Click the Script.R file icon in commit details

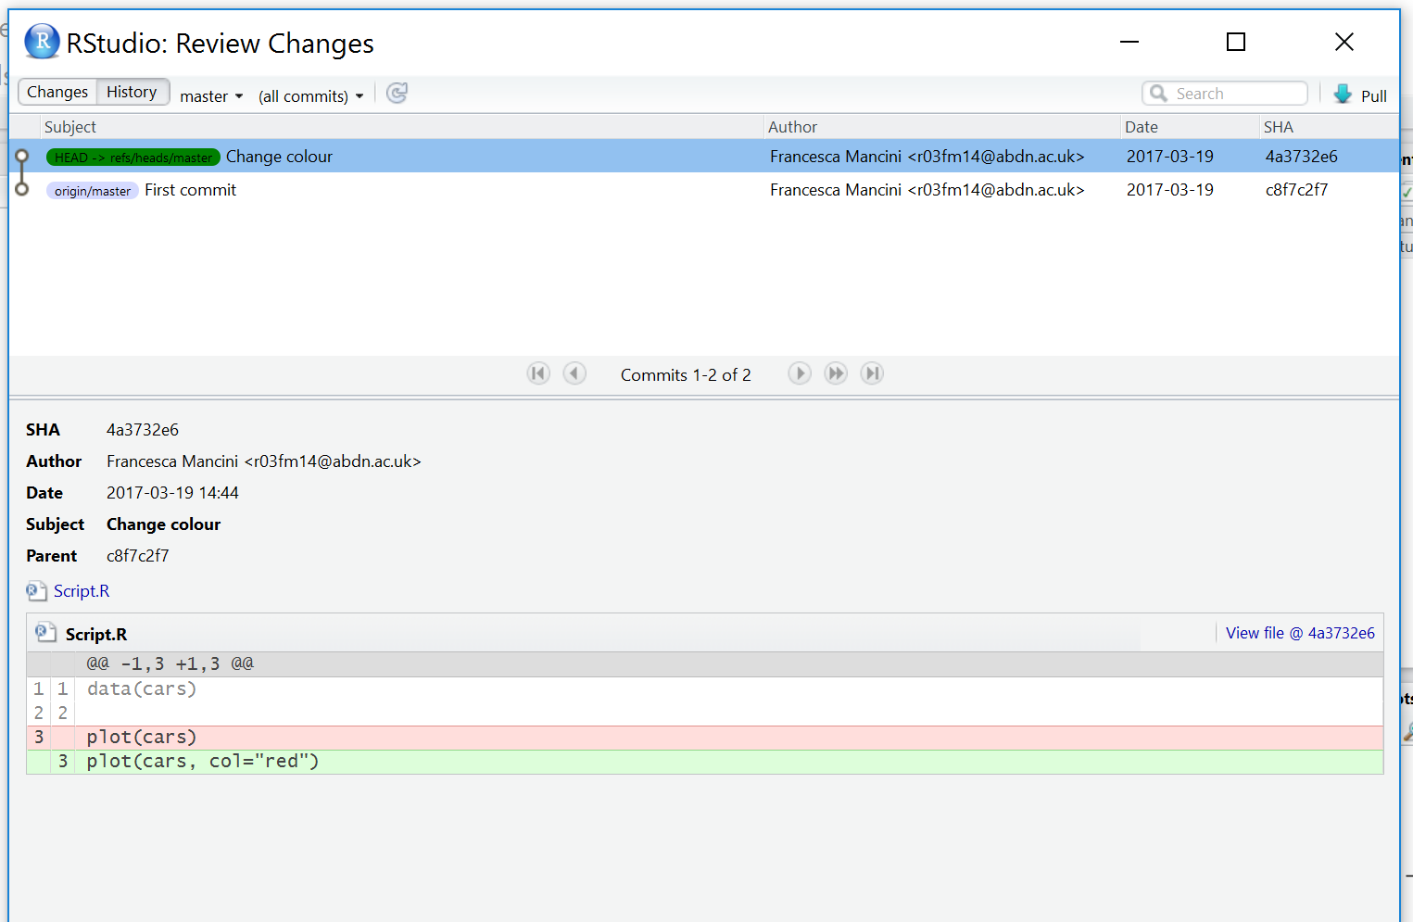(x=36, y=590)
